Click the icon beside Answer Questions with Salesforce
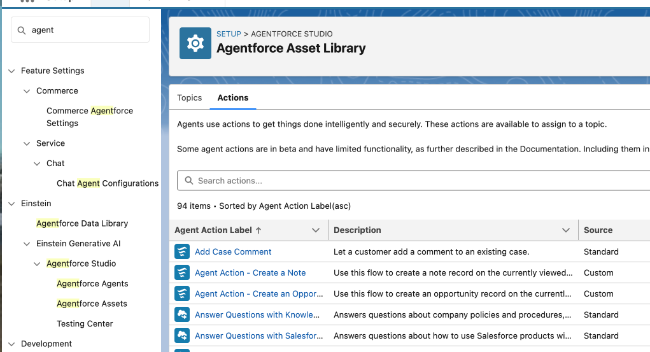Image resolution: width=650 pixels, height=352 pixels. 182,336
